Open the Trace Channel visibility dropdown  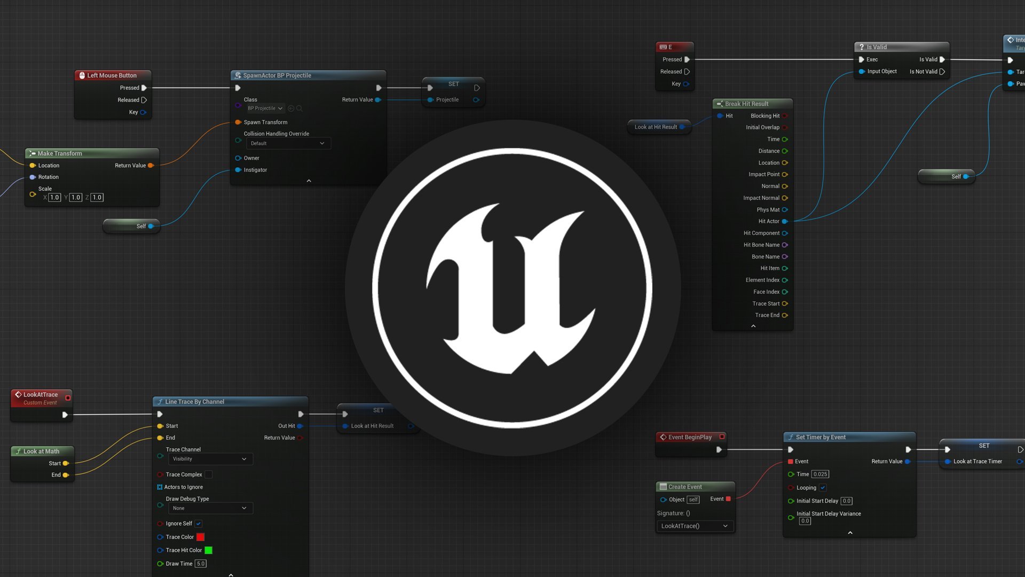[x=207, y=458]
